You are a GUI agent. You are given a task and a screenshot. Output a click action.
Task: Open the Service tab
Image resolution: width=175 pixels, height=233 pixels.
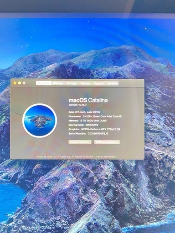click(112, 83)
